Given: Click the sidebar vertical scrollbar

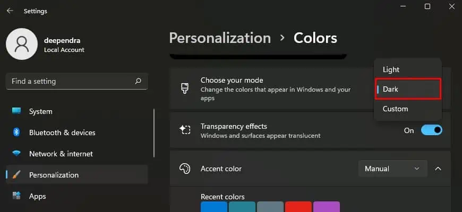Looking at the screenshot, I should pyautogui.click(x=154, y=133).
